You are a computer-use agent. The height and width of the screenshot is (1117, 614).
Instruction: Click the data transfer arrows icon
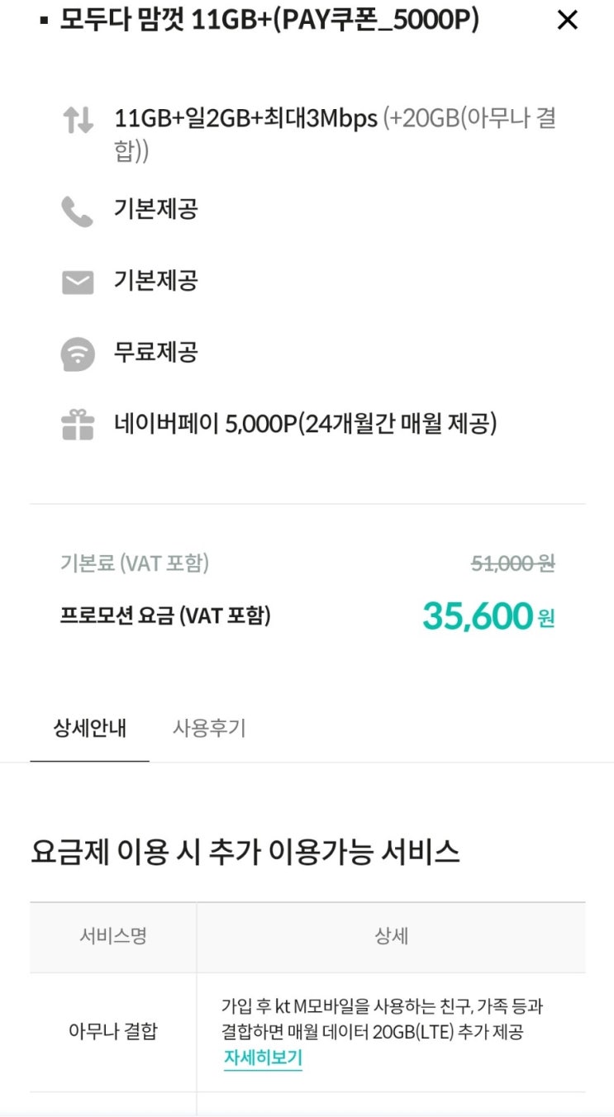(78, 121)
